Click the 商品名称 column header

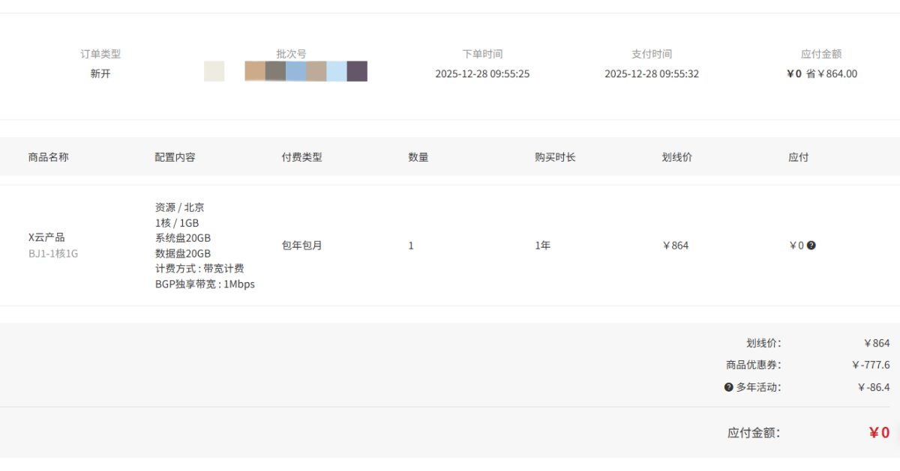[x=48, y=157]
